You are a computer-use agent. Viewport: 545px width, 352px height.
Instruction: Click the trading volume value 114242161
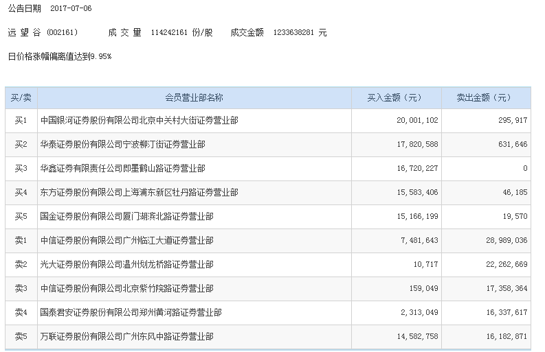pos(169,33)
